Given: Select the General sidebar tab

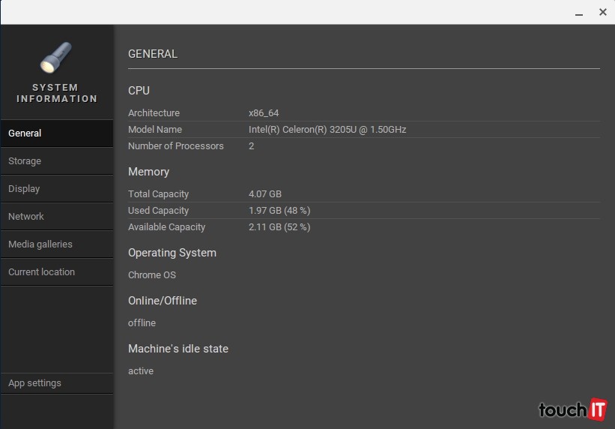Looking at the screenshot, I should tap(57, 133).
